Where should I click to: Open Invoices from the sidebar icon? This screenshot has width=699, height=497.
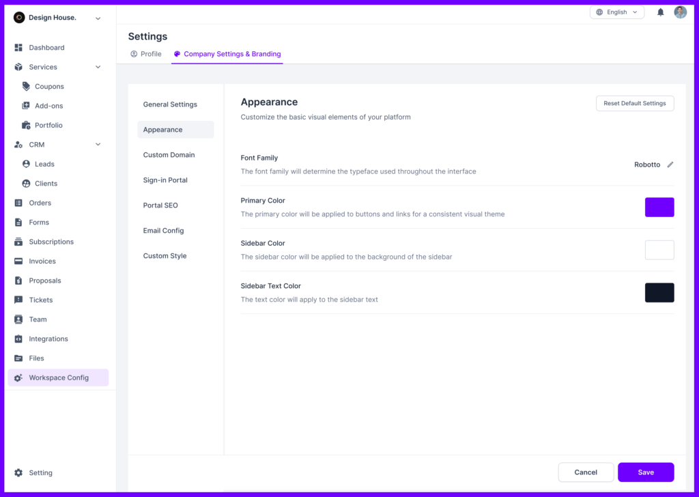point(19,261)
